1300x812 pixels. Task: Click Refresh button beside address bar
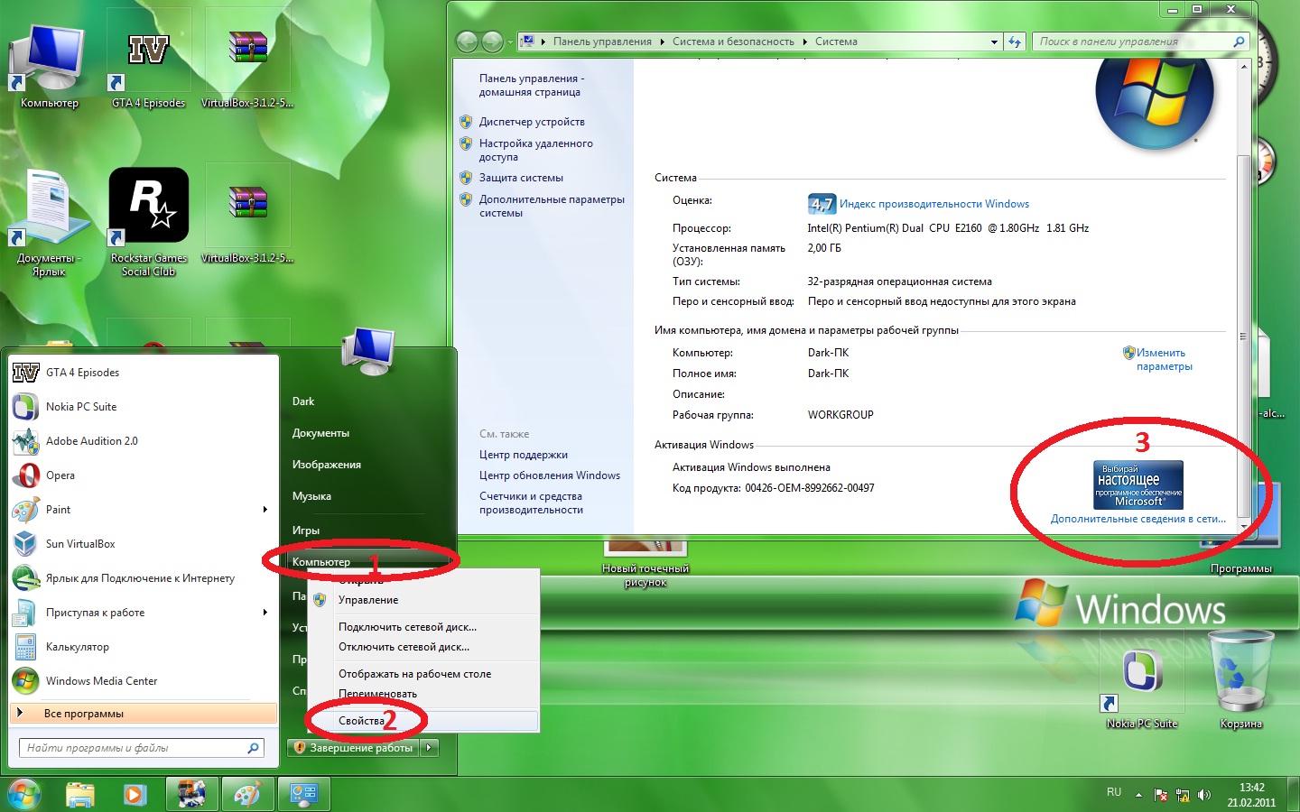[1015, 42]
